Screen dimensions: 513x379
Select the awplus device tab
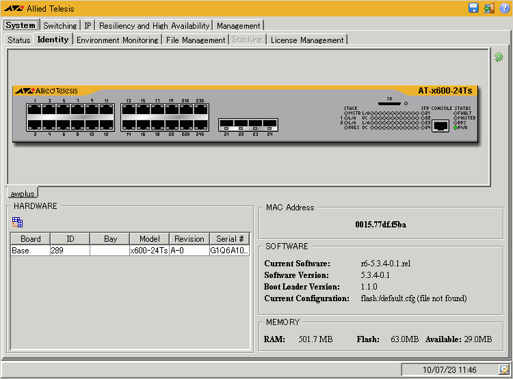[23, 193]
